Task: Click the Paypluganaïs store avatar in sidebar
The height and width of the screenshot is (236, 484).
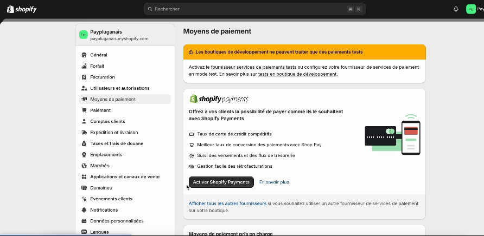Action: [x=84, y=35]
